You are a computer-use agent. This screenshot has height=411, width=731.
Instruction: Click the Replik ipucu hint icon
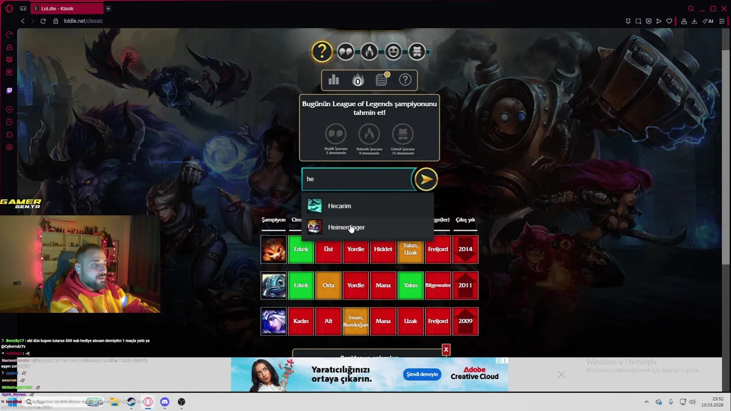coord(336,134)
